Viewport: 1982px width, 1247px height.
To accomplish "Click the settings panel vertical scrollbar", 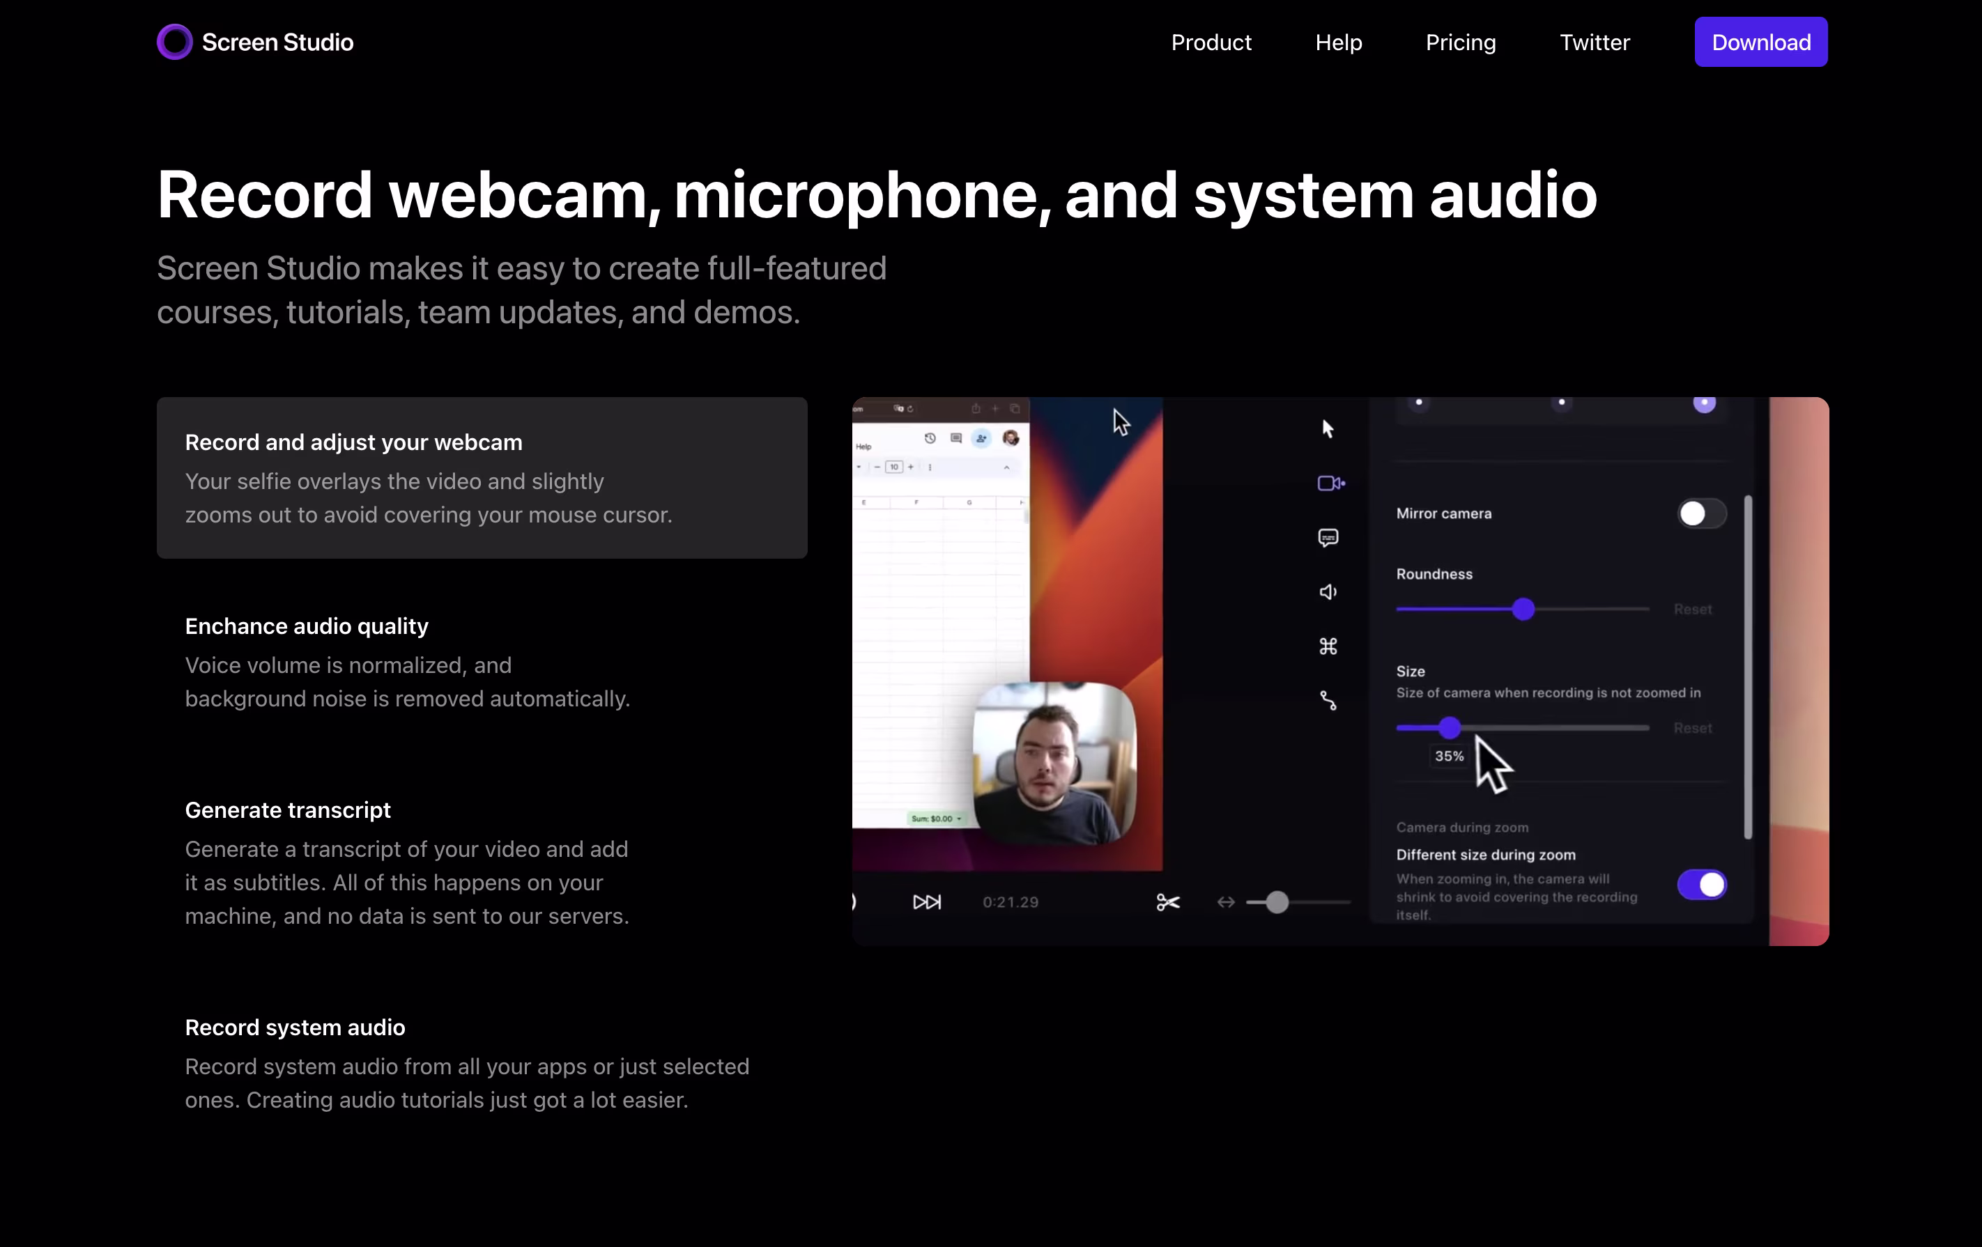I will click(1747, 667).
